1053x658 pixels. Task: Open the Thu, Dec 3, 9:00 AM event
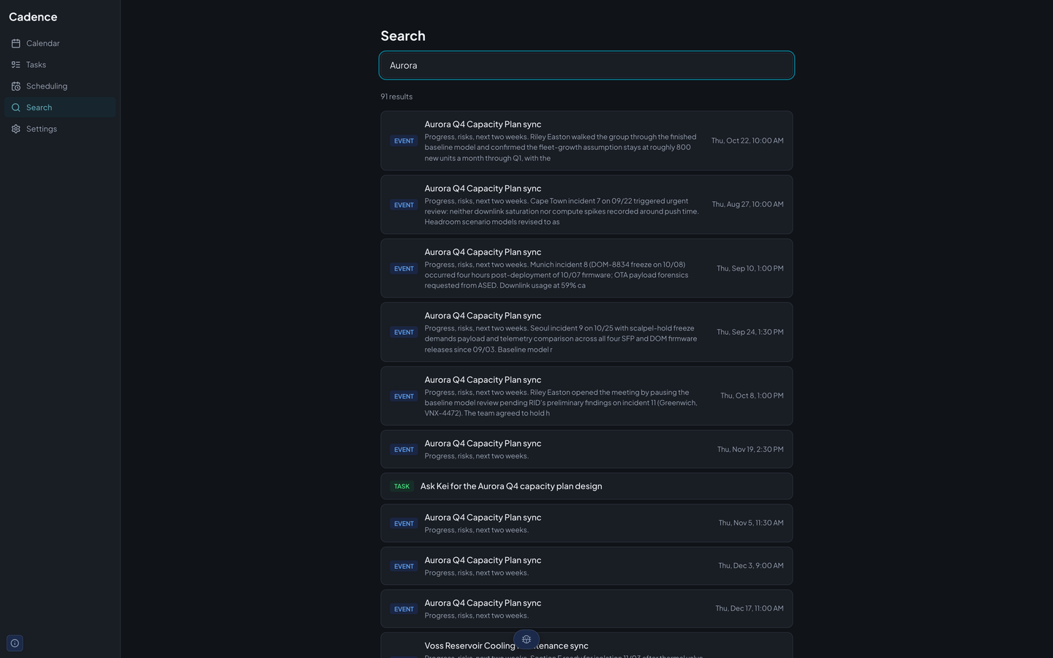(x=586, y=566)
